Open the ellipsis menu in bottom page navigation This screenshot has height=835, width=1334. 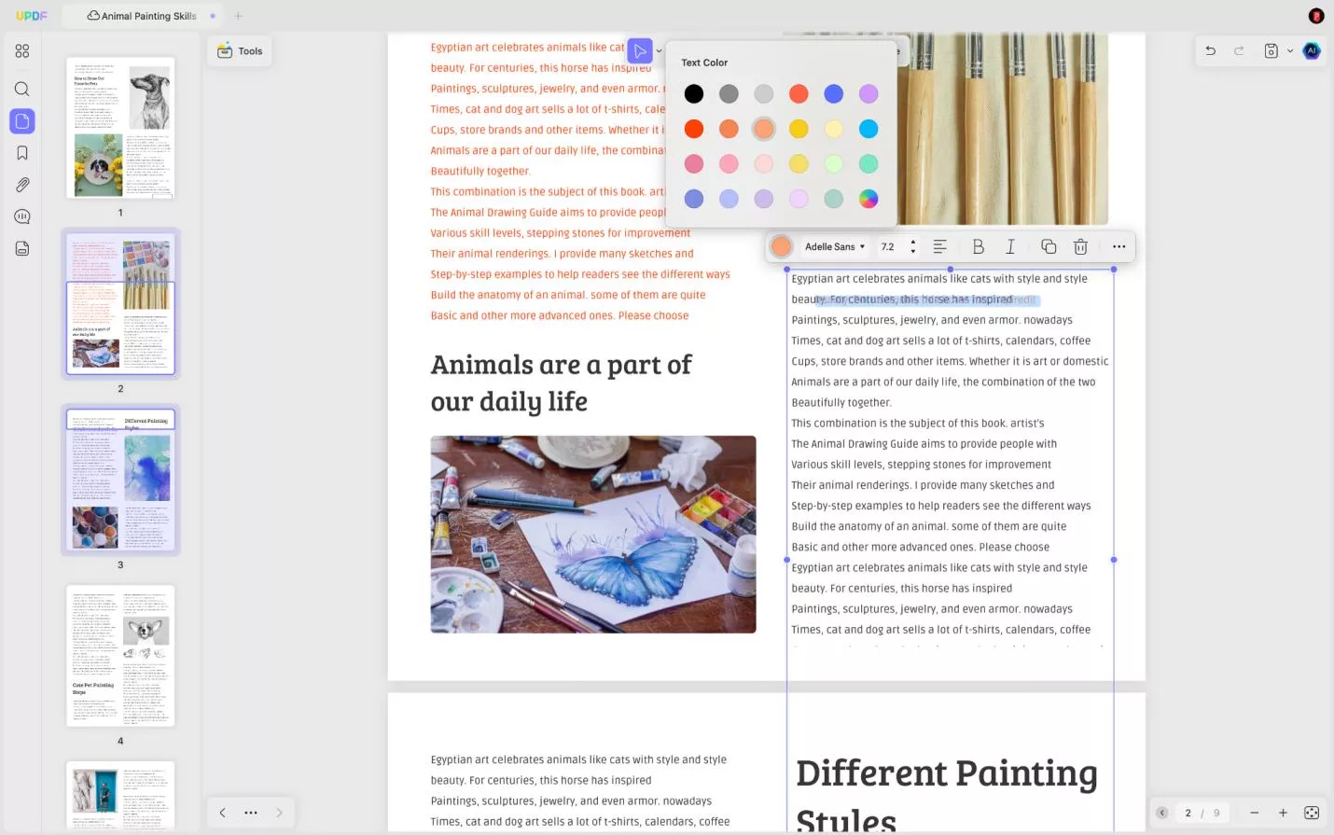(x=251, y=813)
